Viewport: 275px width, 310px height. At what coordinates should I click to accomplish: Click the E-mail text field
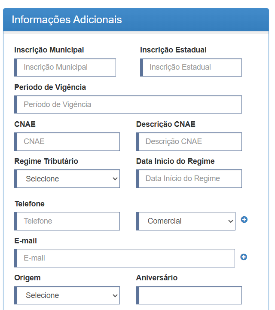(x=125, y=258)
